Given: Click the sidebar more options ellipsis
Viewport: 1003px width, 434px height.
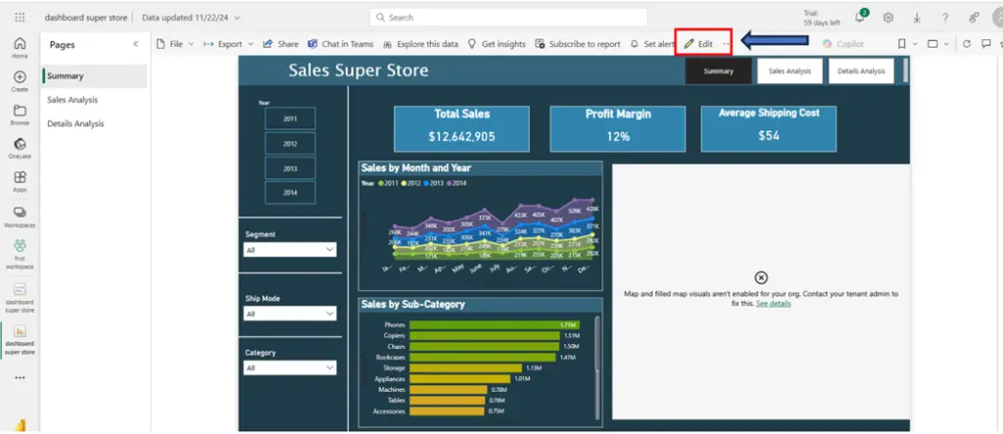Looking at the screenshot, I should (20, 378).
